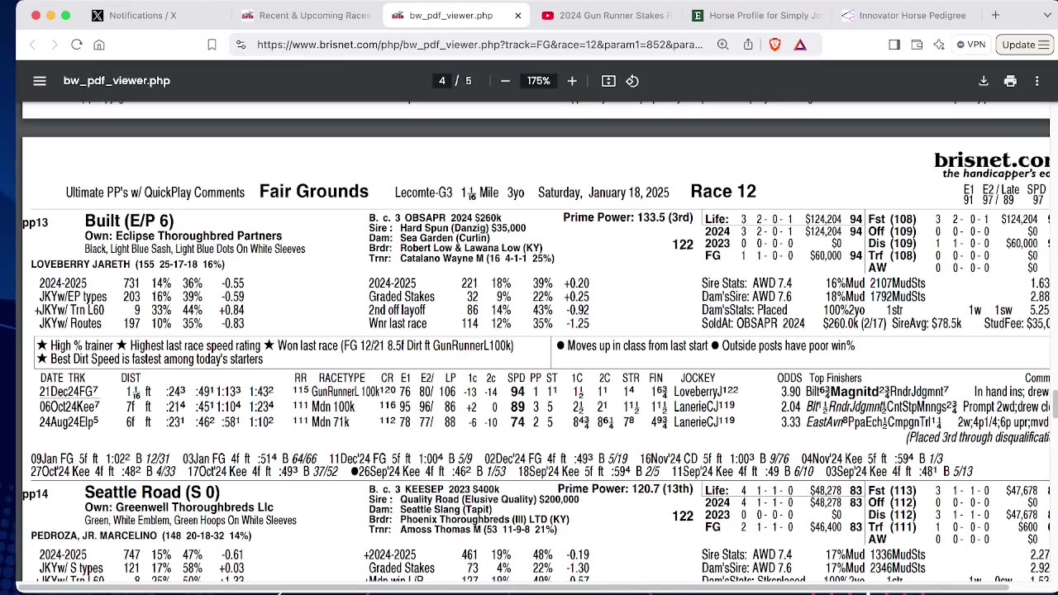Click sire Hard Spun (Danzig) $35,000

point(447,228)
